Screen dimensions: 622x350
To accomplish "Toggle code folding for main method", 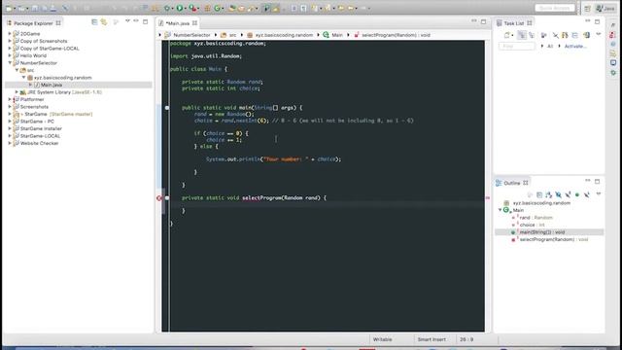I will (167, 108).
